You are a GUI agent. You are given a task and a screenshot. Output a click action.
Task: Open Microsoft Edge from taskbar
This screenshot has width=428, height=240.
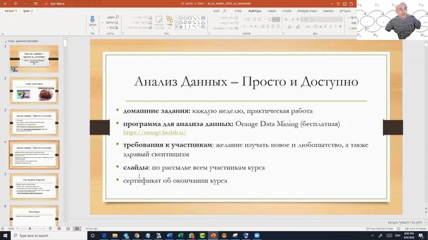pyautogui.click(x=104, y=235)
